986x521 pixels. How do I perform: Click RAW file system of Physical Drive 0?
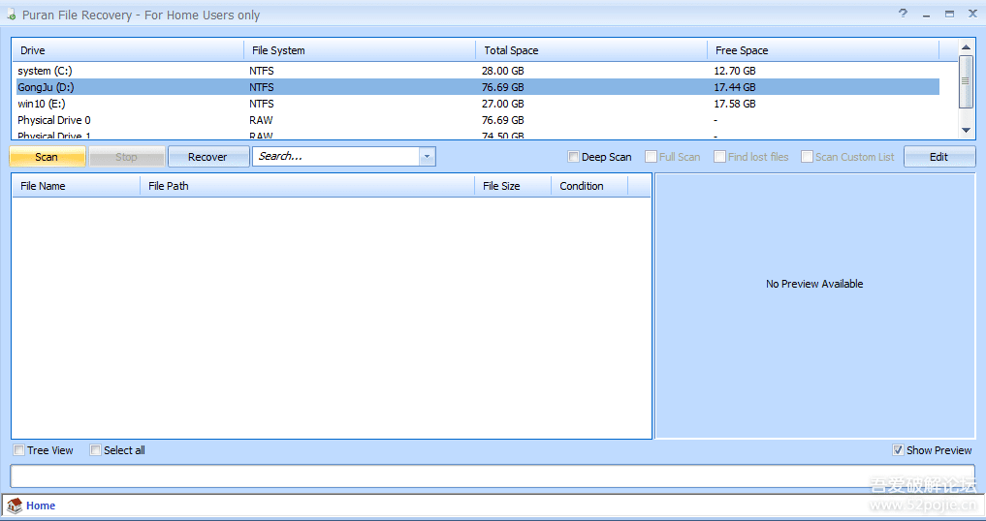pyautogui.click(x=261, y=120)
